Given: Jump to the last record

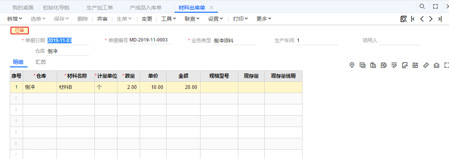Looking at the screenshot, I should coord(440,19).
